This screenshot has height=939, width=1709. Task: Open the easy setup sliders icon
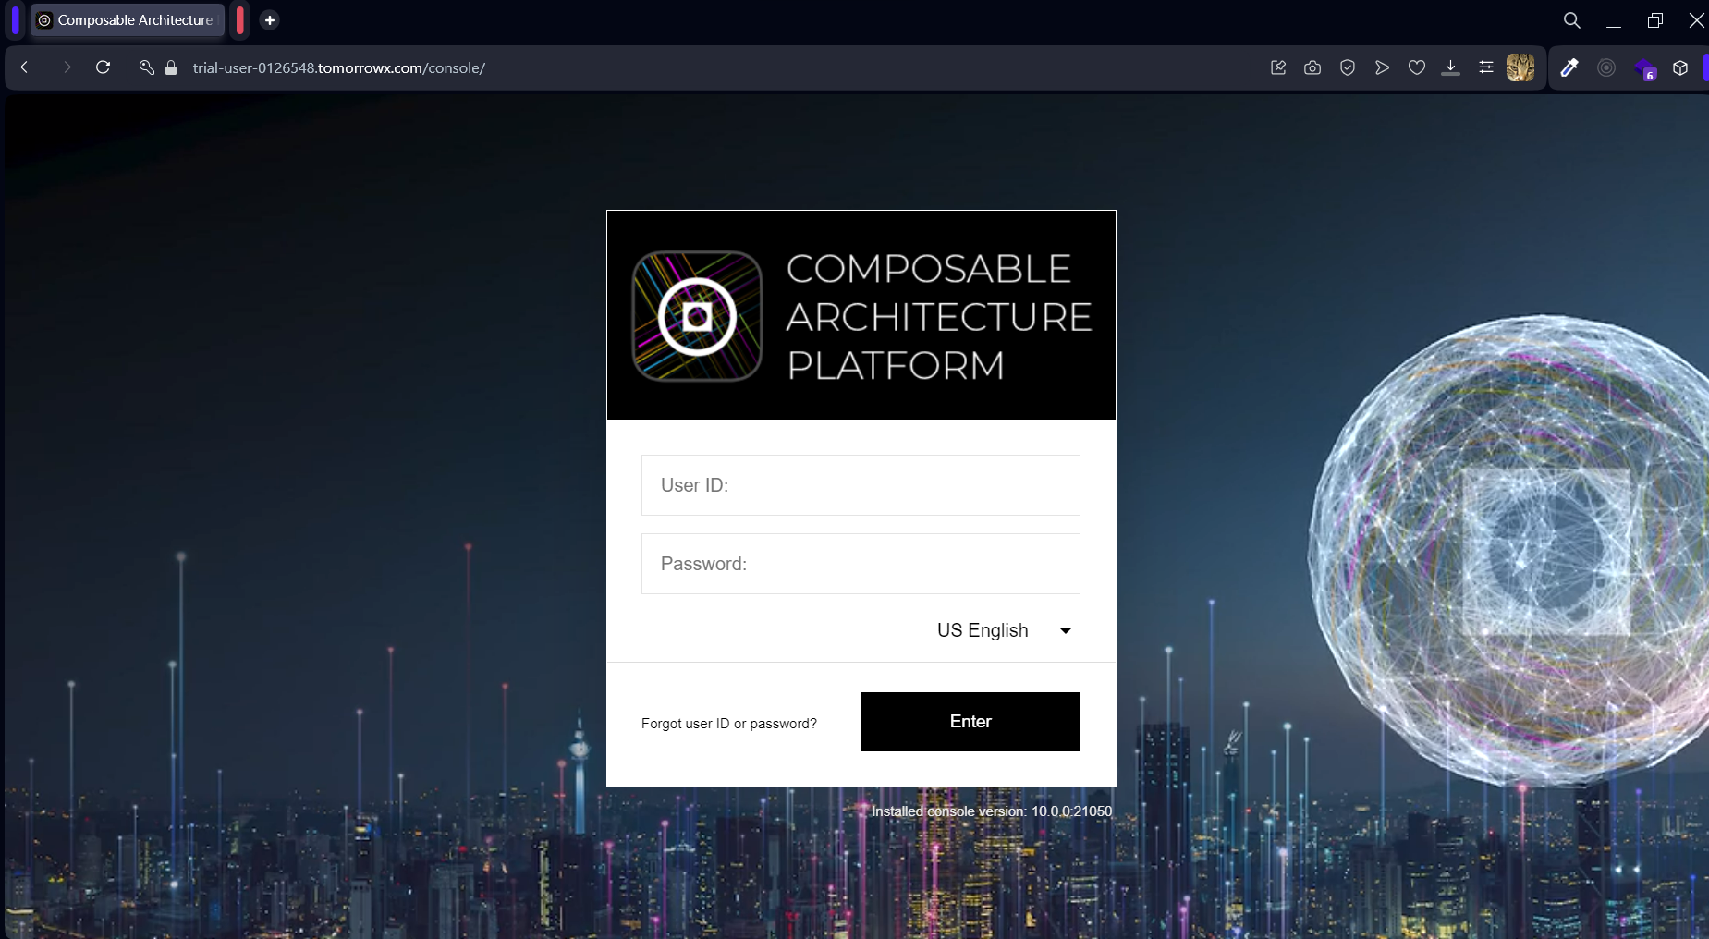point(1486,67)
